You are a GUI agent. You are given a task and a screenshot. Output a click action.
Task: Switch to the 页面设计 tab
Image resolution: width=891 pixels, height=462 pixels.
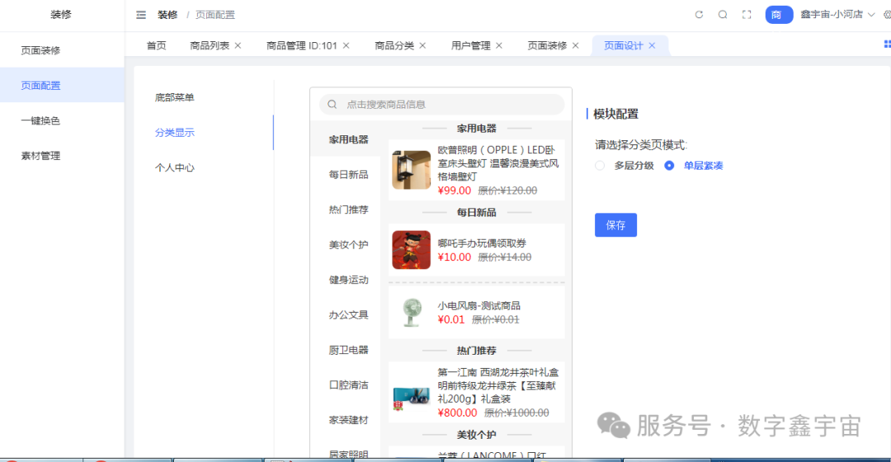(624, 45)
